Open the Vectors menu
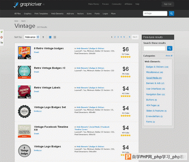Screen dimensions: 189x162 point(80,14)
